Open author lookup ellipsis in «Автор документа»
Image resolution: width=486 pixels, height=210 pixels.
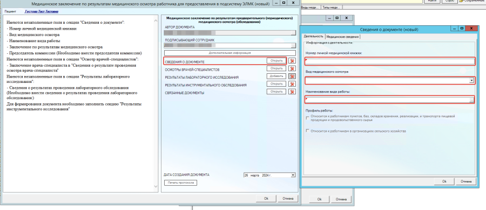293,33
